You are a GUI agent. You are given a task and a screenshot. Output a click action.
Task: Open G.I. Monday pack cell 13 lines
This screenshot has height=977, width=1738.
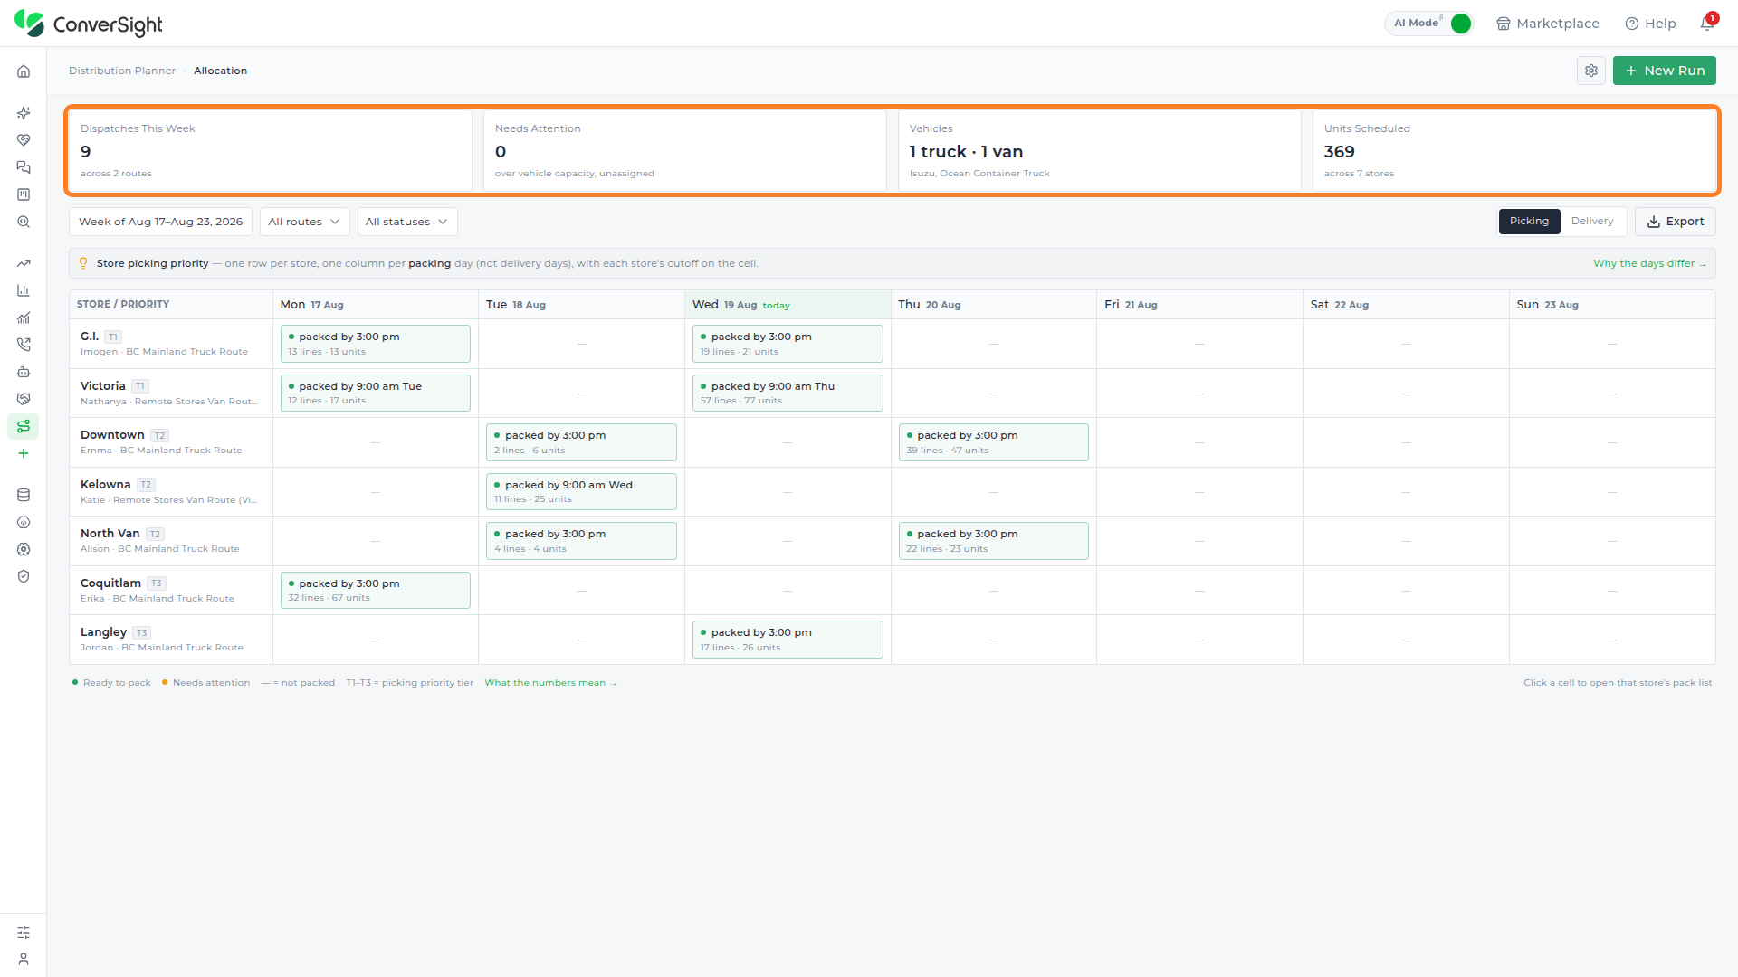coord(375,344)
